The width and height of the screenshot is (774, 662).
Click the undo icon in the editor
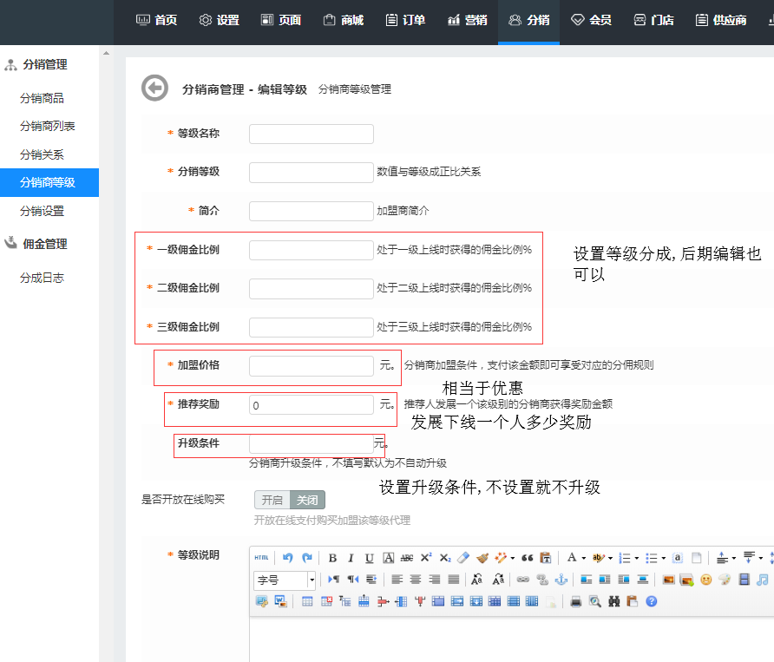pyautogui.click(x=288, y=558)
